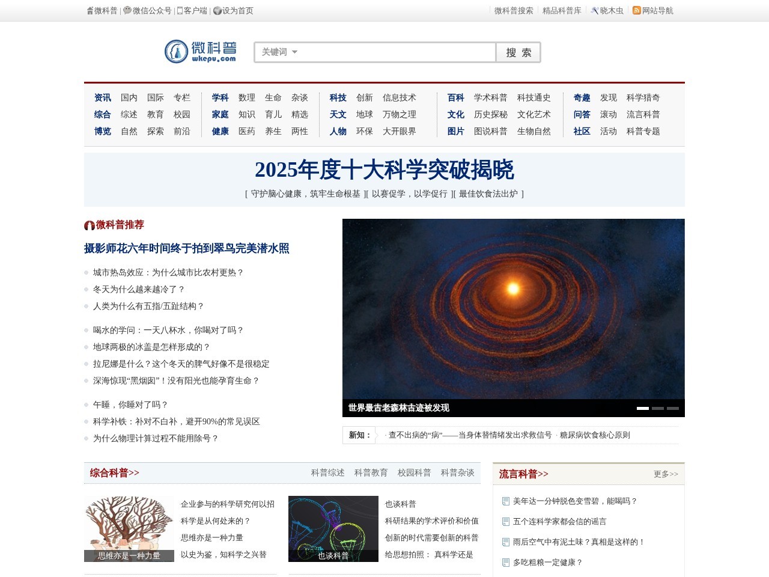The width and height of the screenshot is (769, 577).
Task: Open 喝水的学问 article link
Action: pyautogui.click(x=168, y=330)
